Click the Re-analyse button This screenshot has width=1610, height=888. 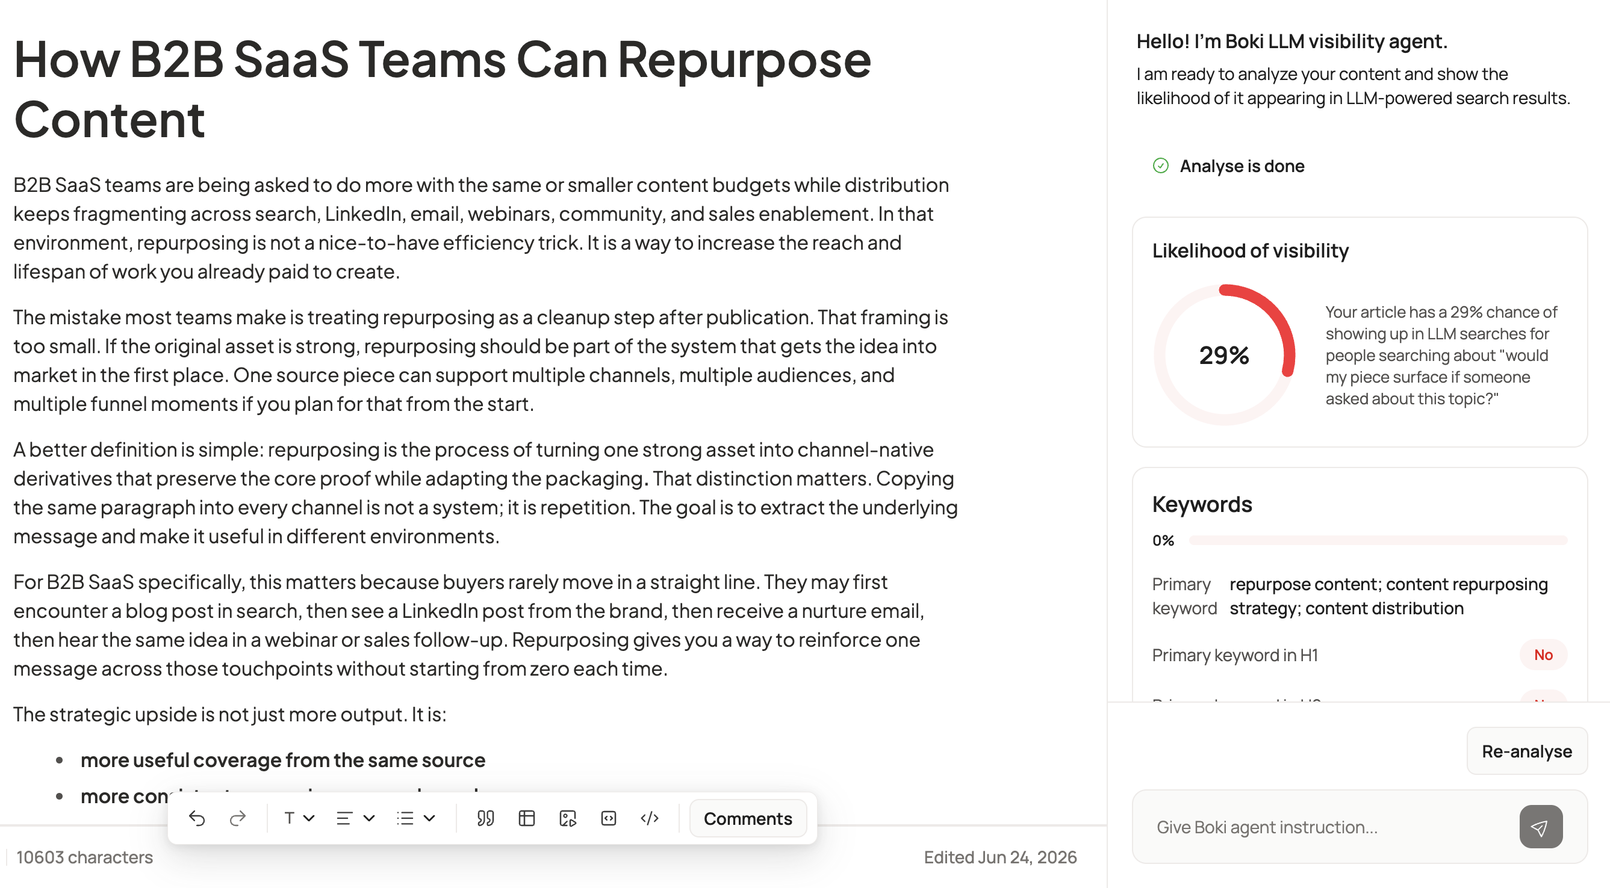tap(1526, 751)
